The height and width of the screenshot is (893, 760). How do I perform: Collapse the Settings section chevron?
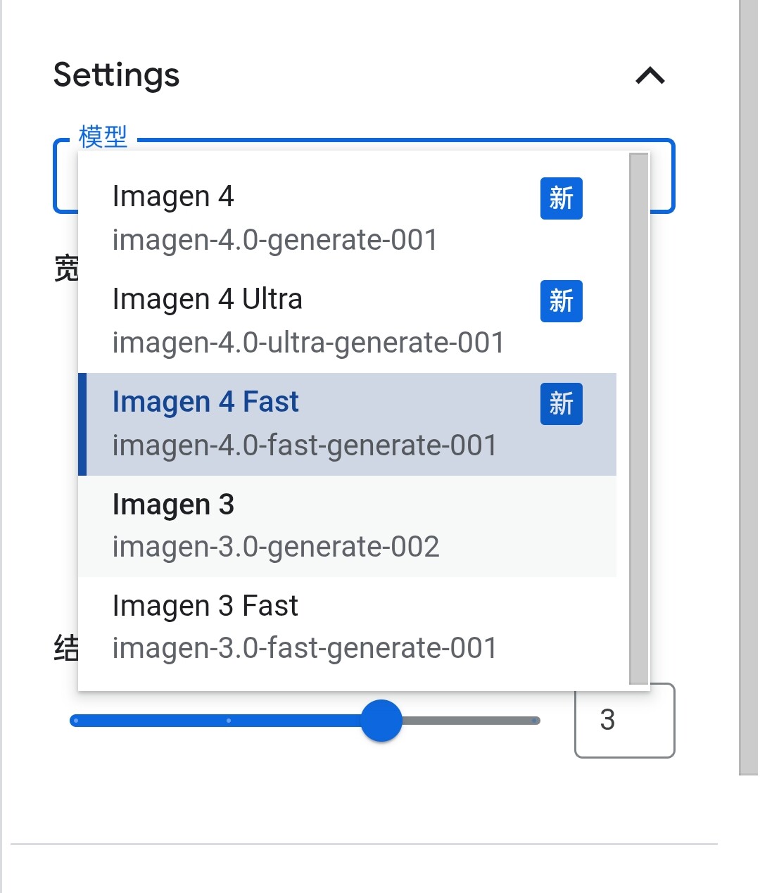(650, 75)
